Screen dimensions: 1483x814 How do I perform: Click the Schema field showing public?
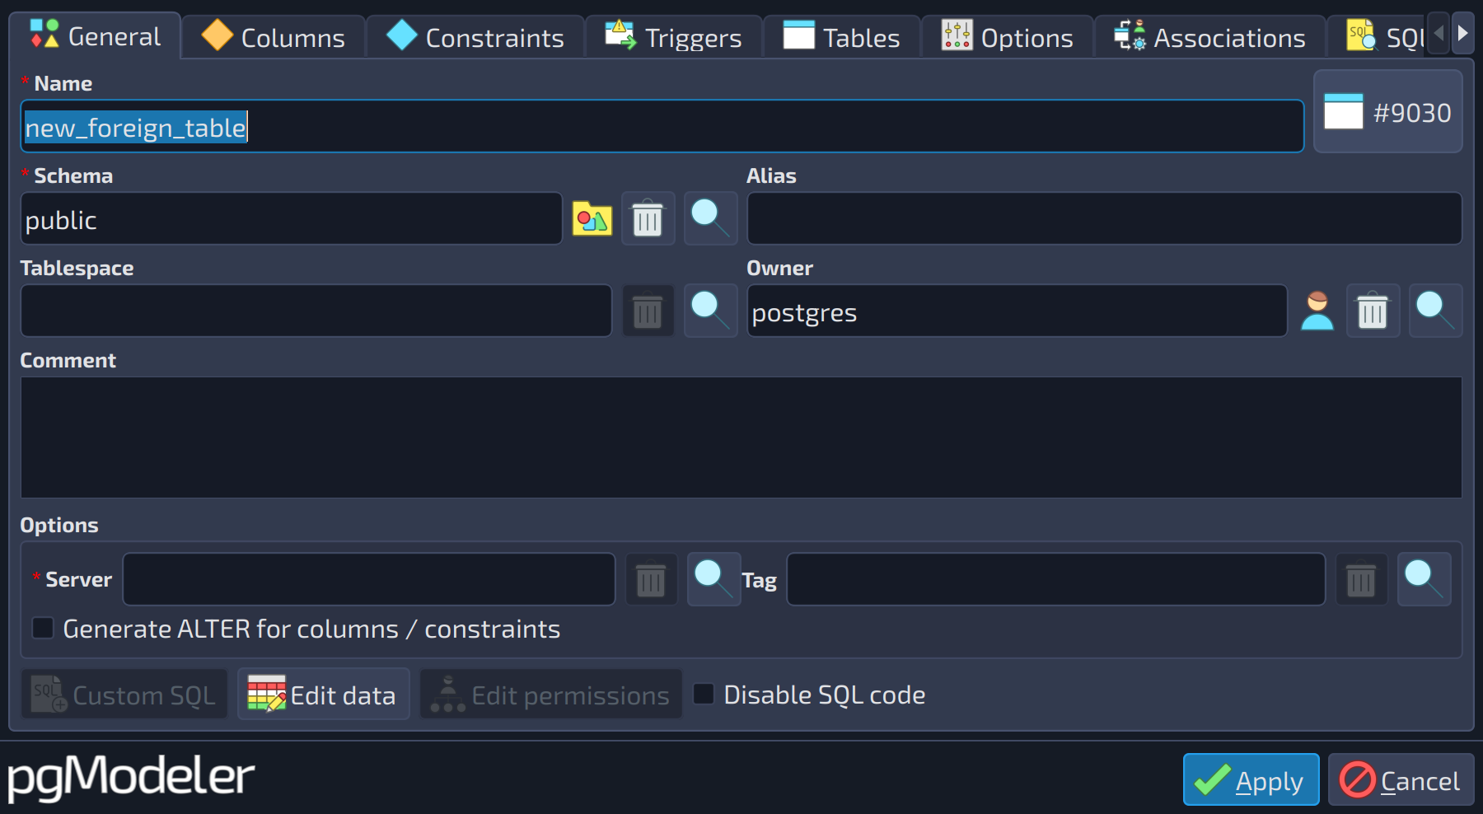pyautogui.click(x=291, y=219)
